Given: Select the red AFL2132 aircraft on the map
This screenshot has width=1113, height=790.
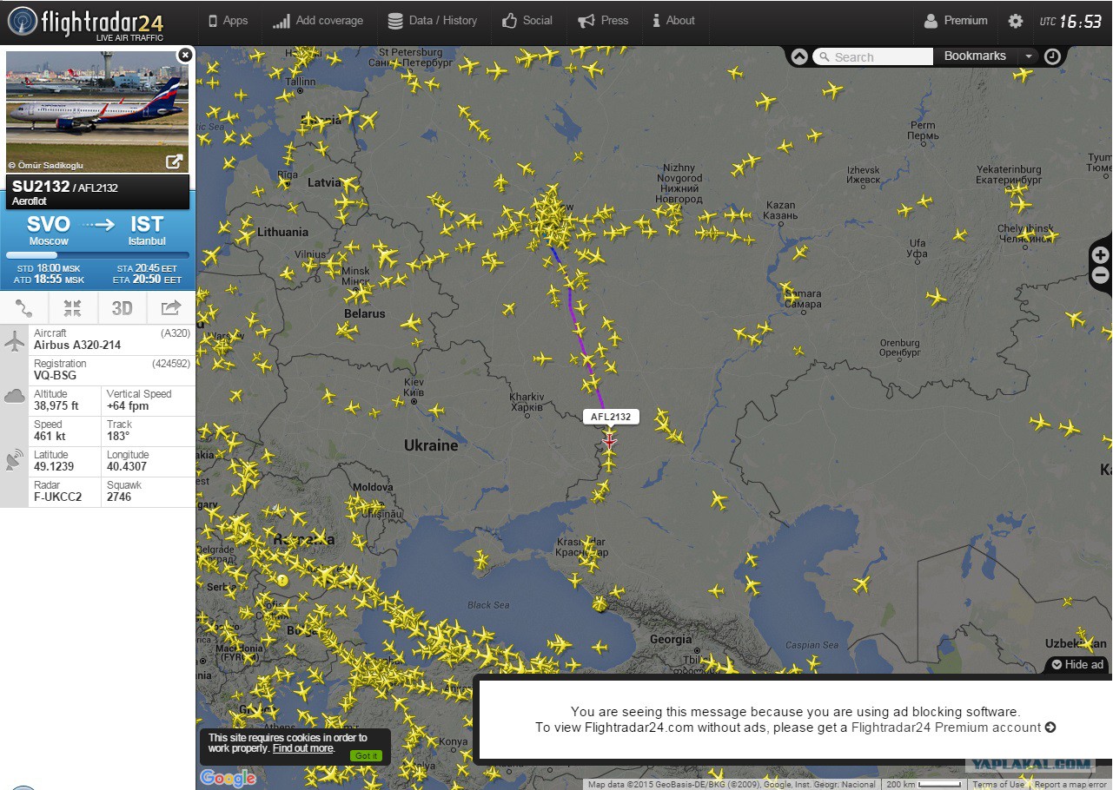Looking at the screenshot, I should (x=609, y=441).
